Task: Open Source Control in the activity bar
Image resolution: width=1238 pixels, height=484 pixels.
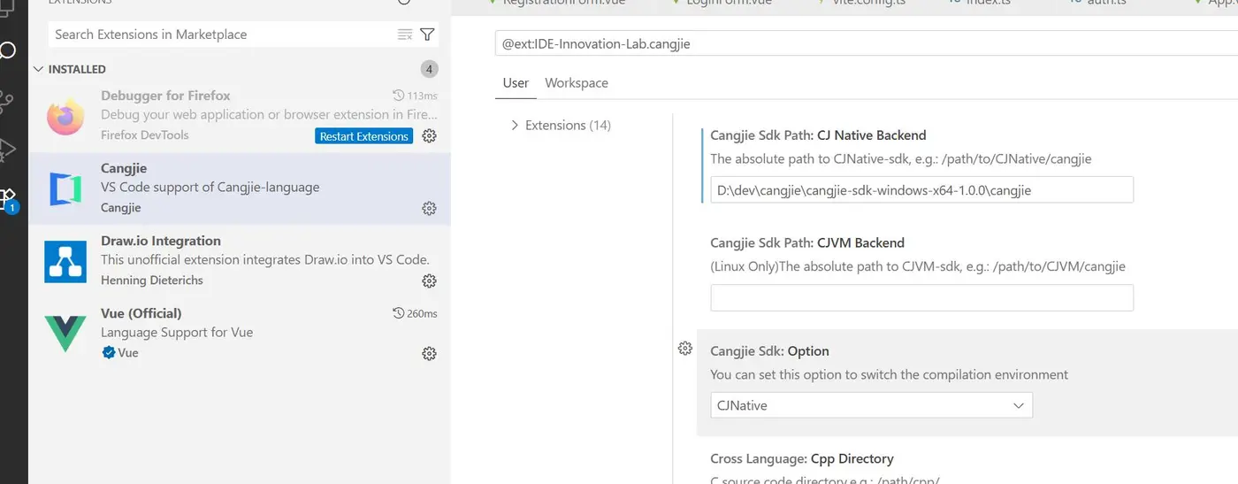Action: 8,101
